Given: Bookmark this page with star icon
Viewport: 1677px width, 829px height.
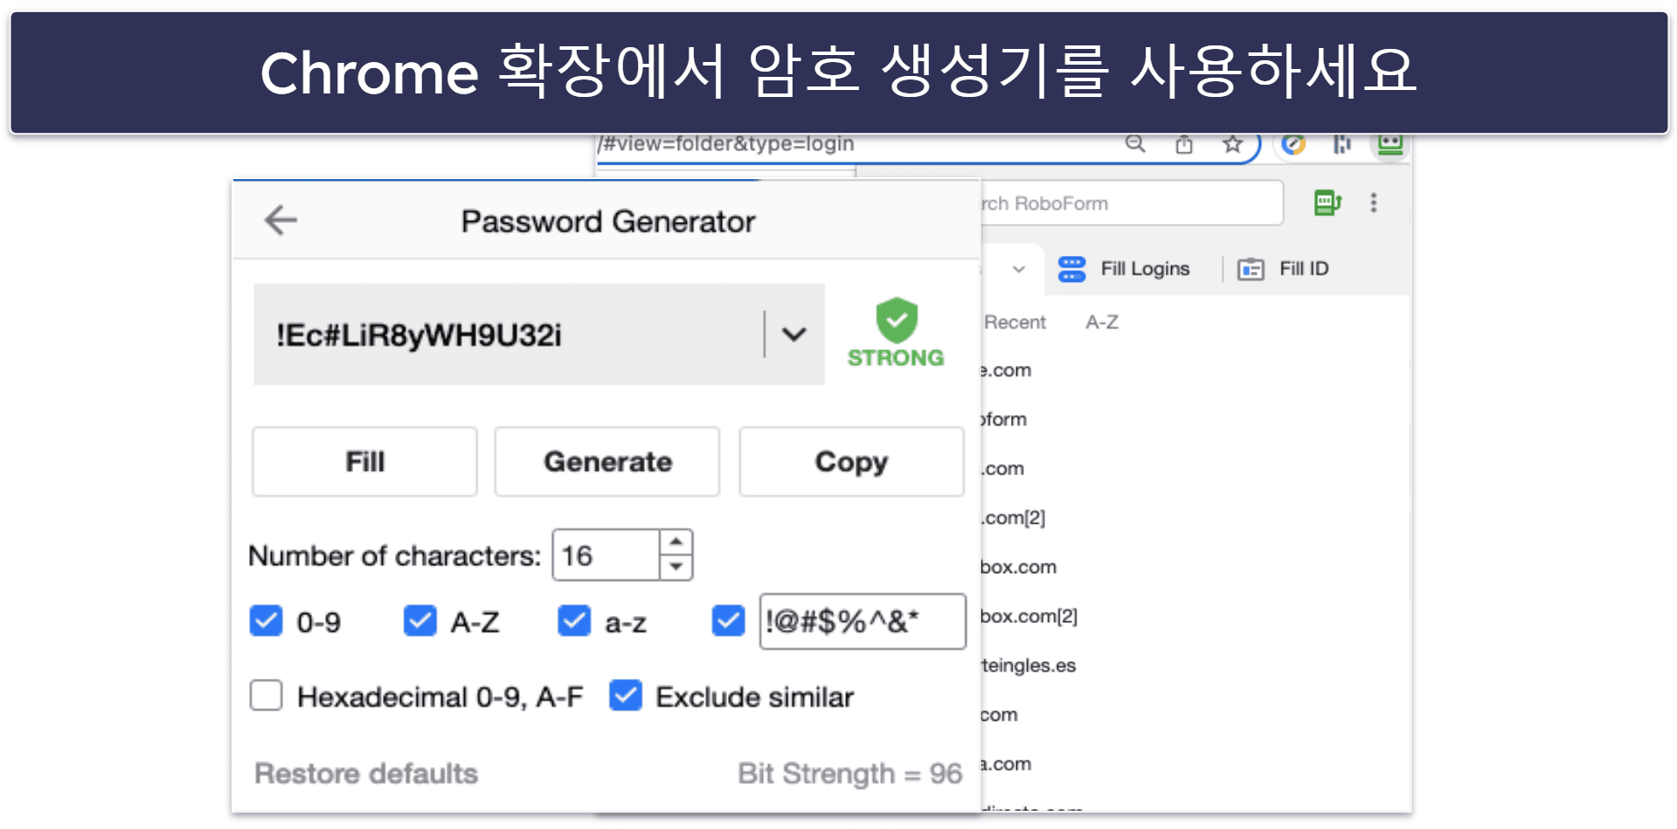Looking at the screenshot, I should 1232,144.
